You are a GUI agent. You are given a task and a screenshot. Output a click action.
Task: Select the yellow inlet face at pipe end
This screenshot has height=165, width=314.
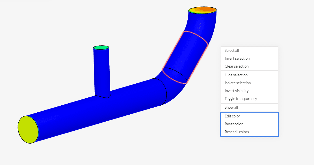[x=28, y=130]
